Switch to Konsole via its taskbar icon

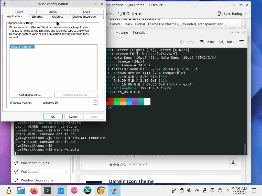(x=47, y=190)
